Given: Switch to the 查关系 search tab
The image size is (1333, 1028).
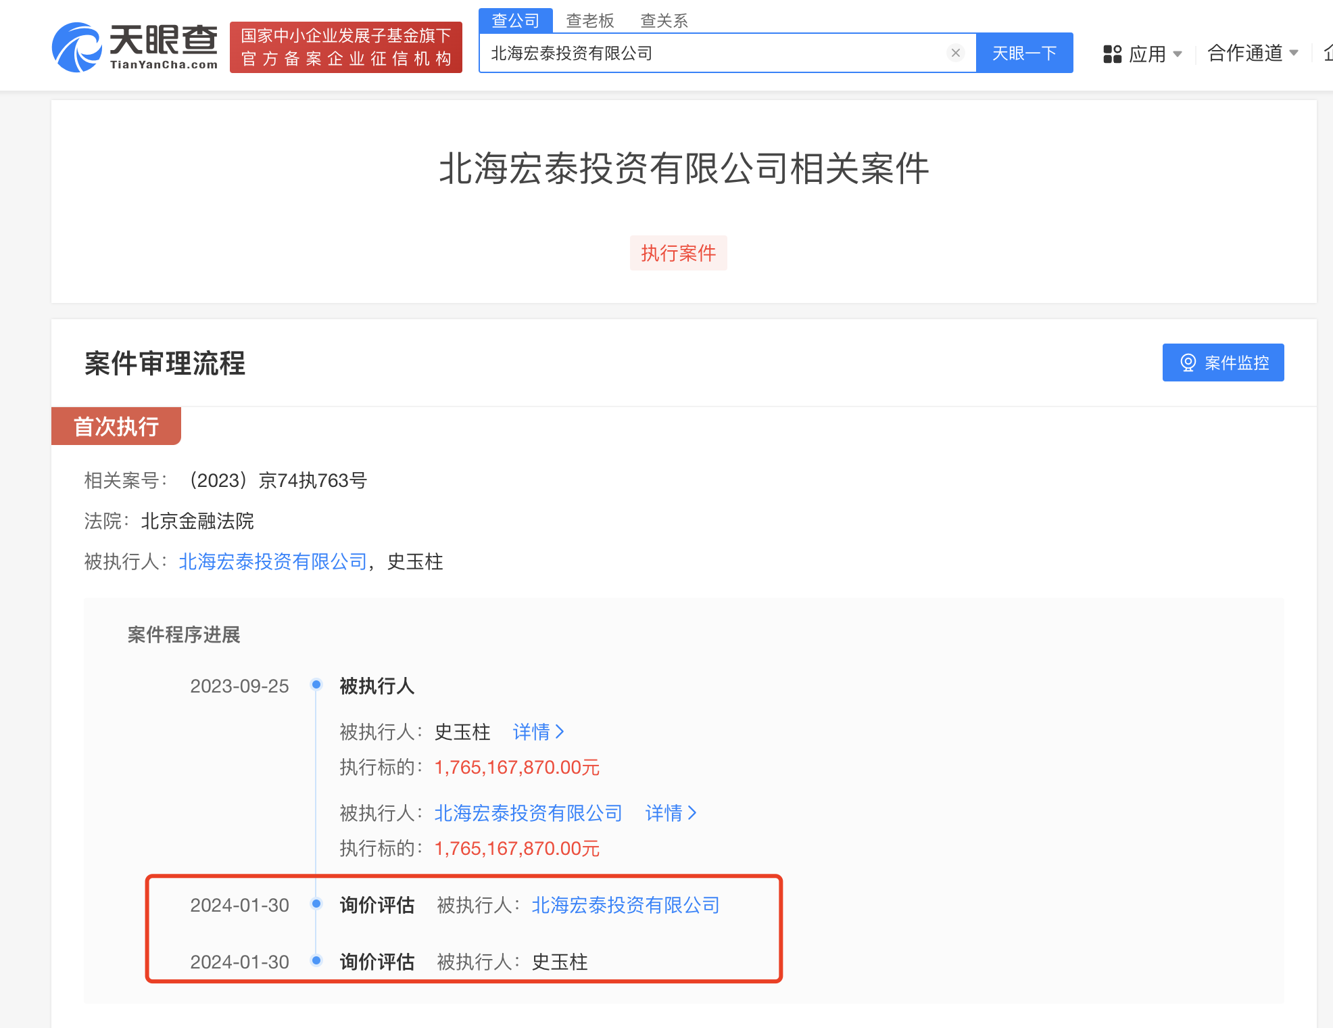Looking at the screenshot, I should 664,21.
